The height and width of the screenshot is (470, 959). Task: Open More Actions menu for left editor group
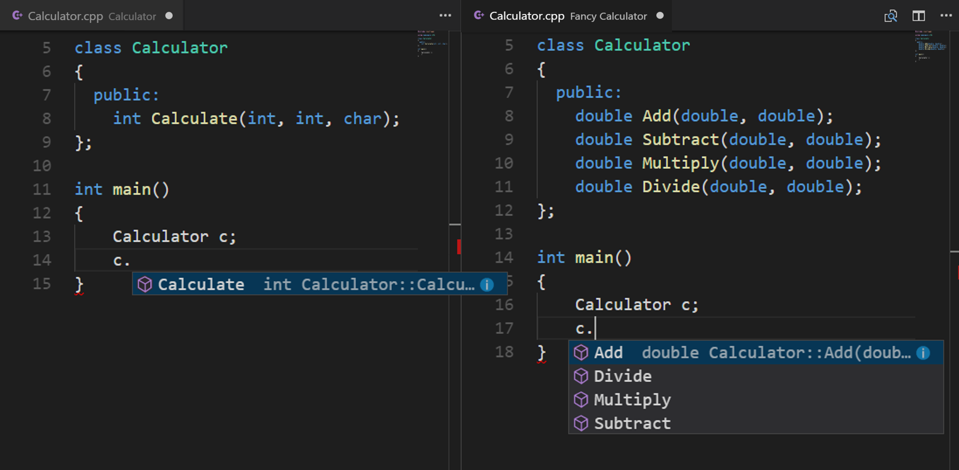[x=445, y=16]
